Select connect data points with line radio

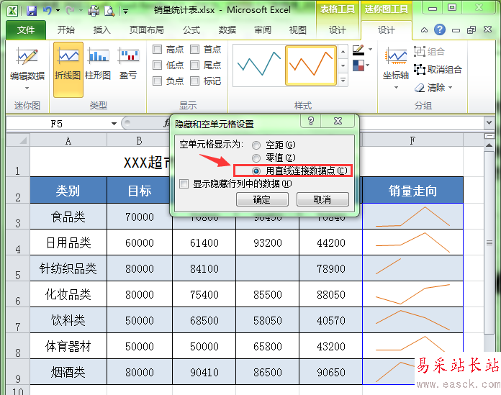pyautogui.click(x=256, y=171)
